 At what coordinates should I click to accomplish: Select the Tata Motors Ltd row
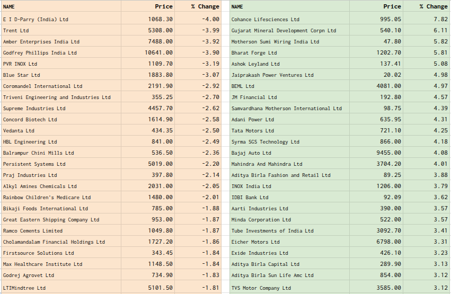click(253, 131)
